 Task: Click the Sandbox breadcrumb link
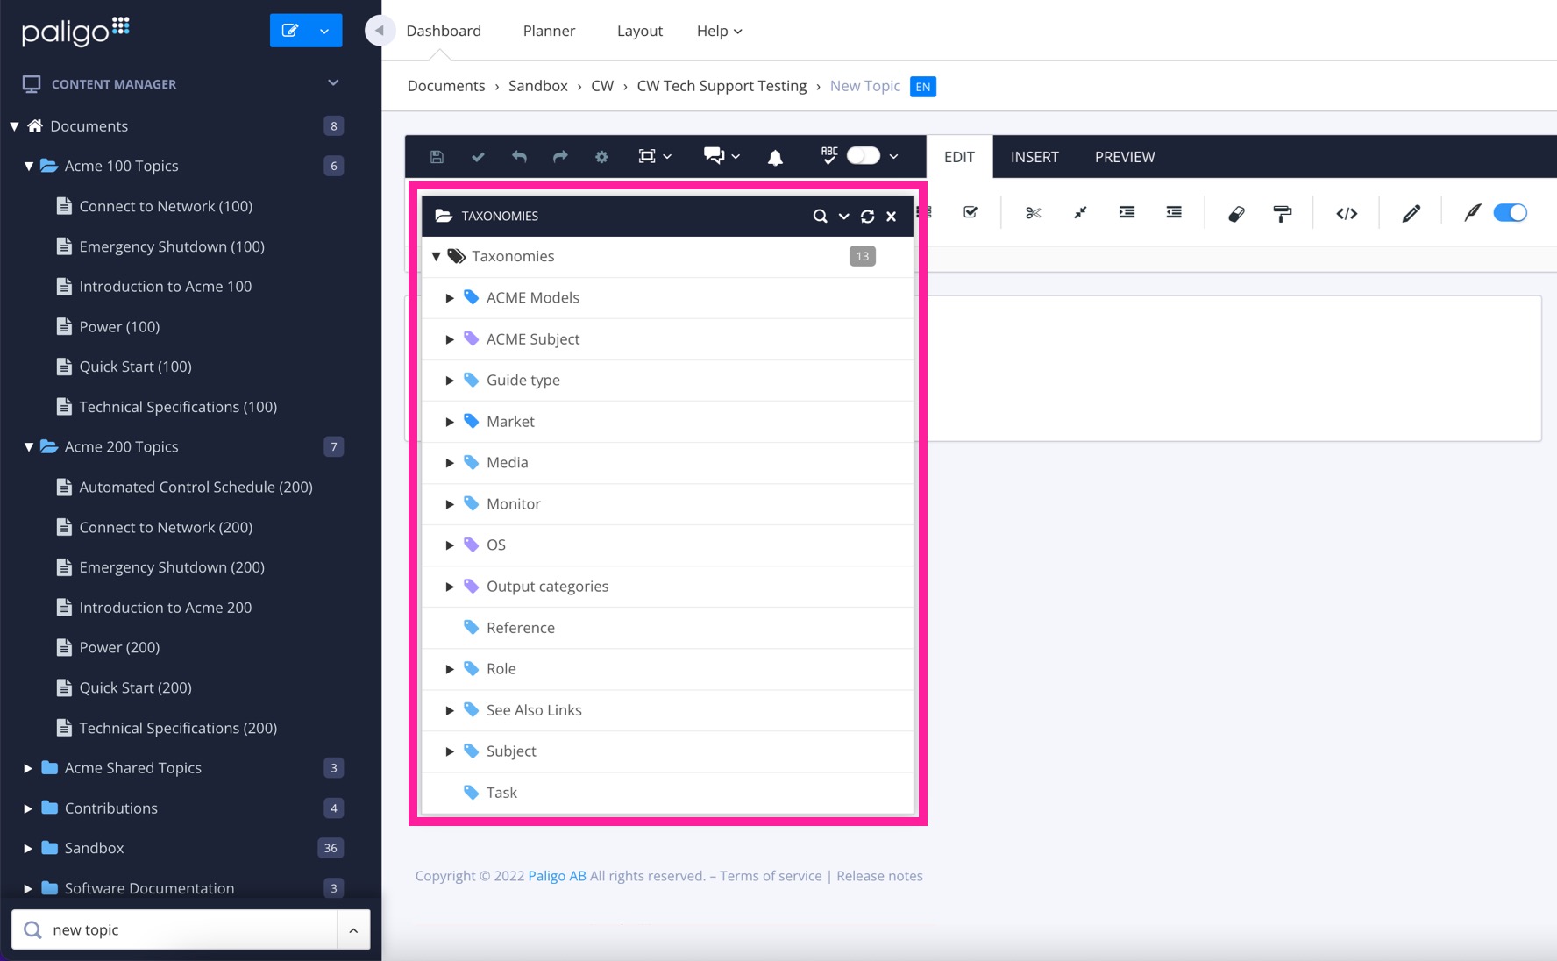coord(537,86)
